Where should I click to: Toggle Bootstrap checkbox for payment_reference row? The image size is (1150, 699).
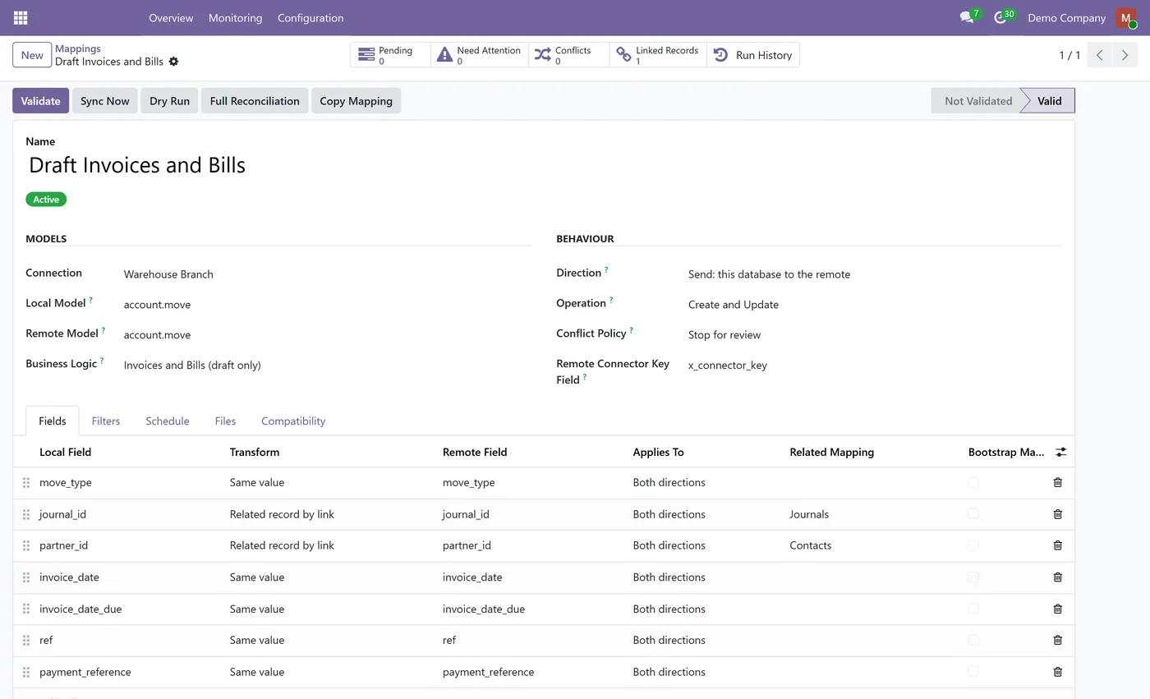(x=973, y=671)
